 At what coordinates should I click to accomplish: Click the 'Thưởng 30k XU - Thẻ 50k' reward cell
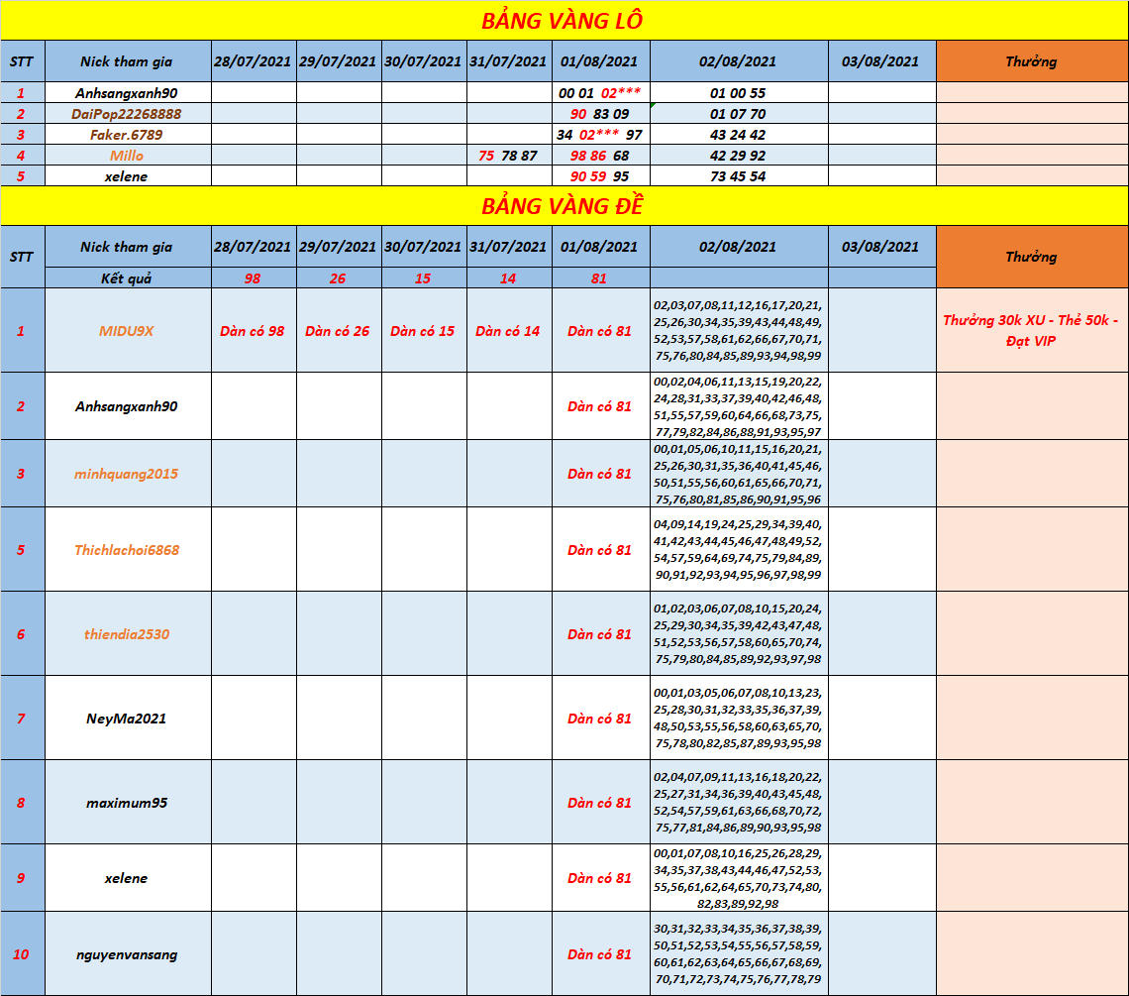click(x=1031, y=331)
